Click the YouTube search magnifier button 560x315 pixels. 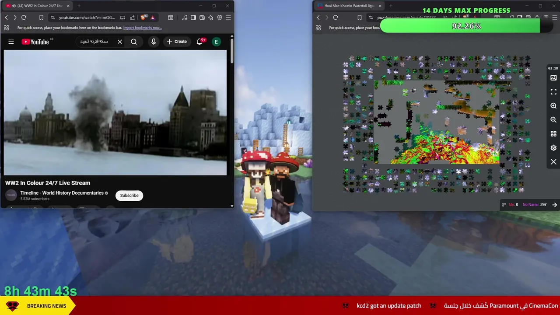coord(134,42)
